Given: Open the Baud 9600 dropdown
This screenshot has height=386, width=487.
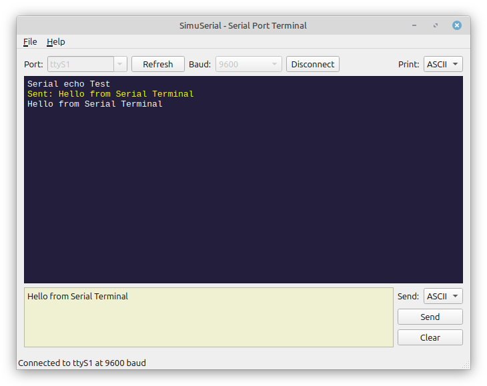Looking at the screenshot, I should (249, 64).
